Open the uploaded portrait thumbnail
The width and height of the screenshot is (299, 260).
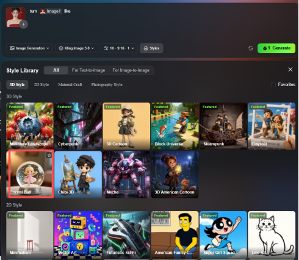click(15, 17)
